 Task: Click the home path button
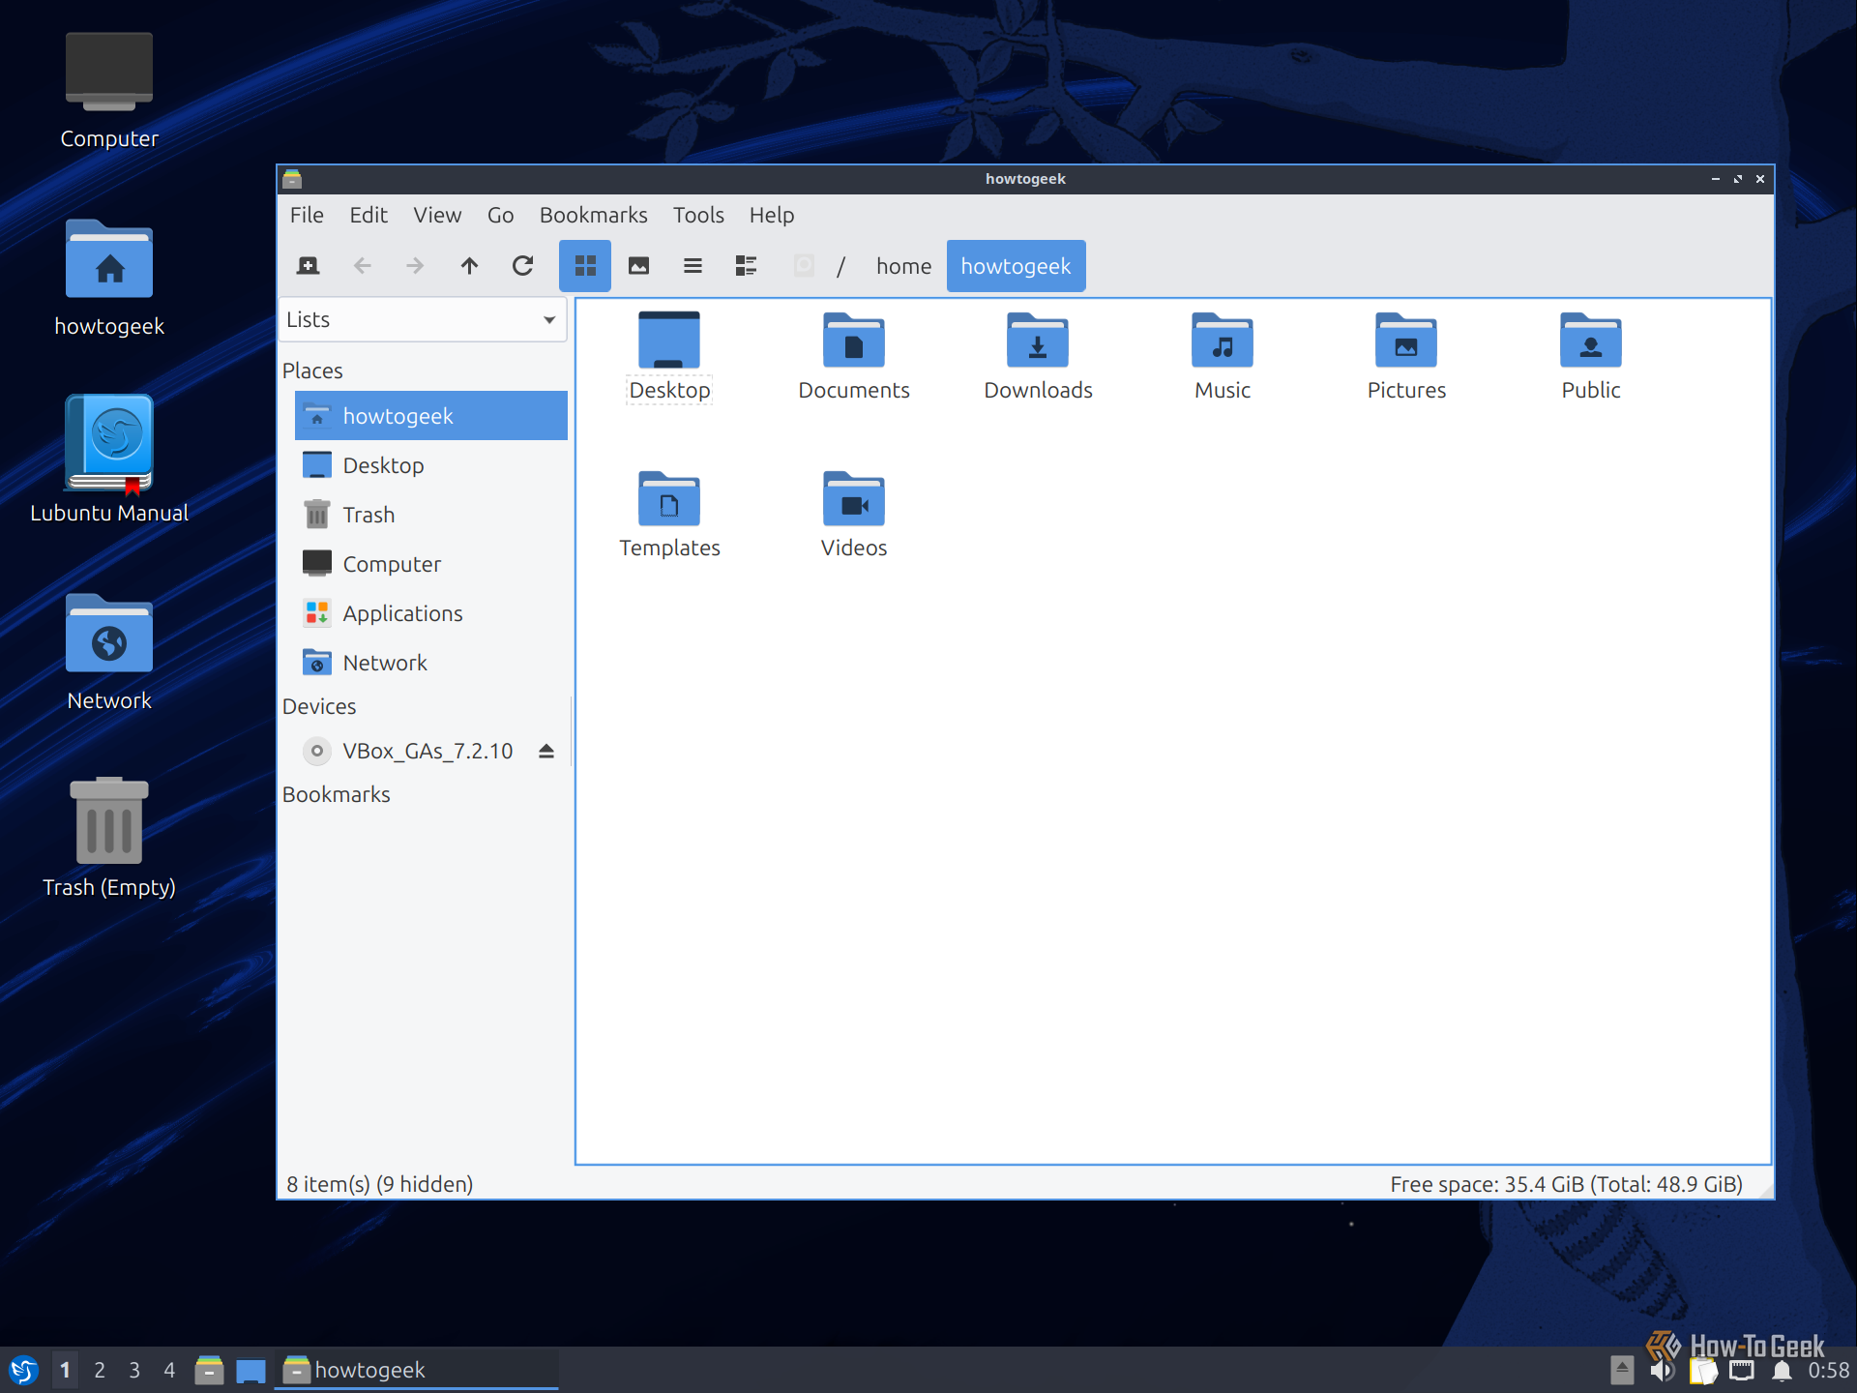tap(903, 266)
